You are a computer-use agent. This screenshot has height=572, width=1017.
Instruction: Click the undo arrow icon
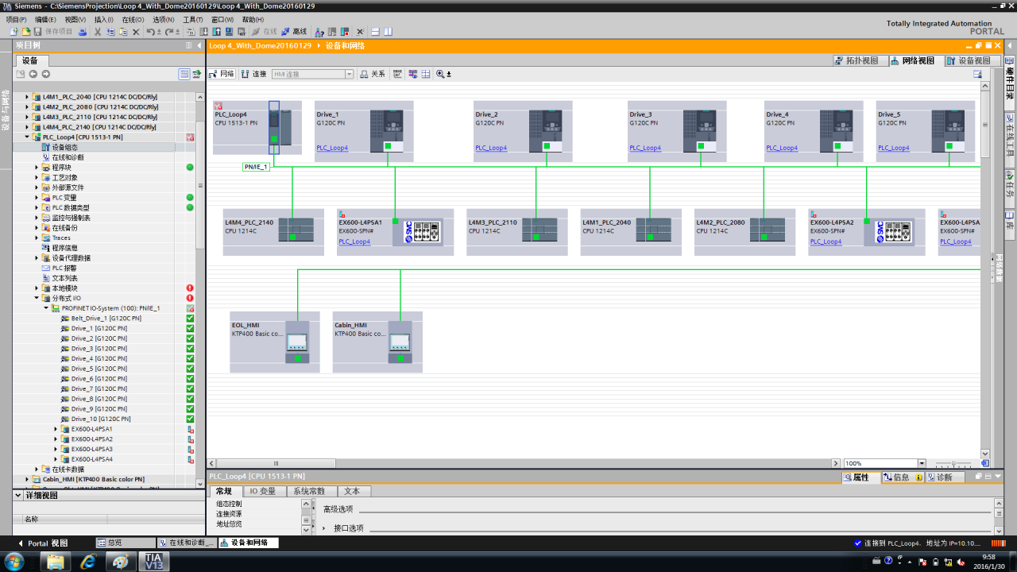[150, 32]
